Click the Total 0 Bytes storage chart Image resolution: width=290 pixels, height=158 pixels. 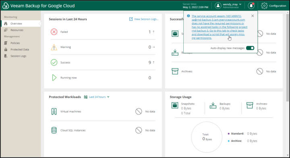207,137
